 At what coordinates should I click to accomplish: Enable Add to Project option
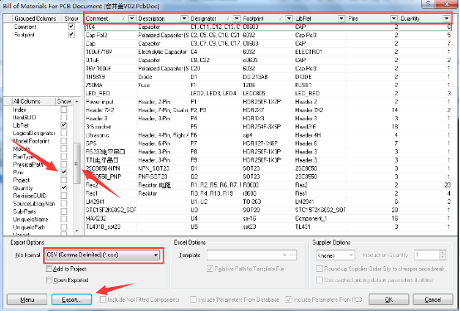[x=49, y=269]
